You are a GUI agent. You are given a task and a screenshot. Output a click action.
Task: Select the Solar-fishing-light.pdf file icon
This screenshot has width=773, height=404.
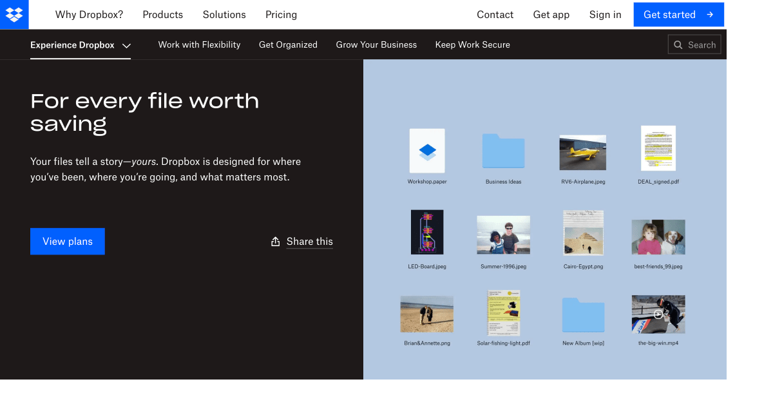tap(503, 314)
